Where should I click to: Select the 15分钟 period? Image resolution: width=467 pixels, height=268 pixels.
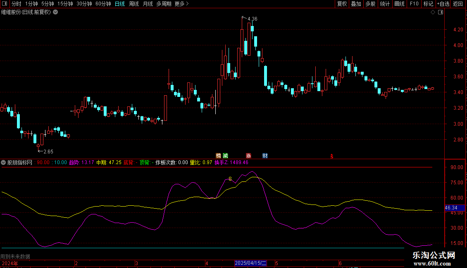[65, 4]
